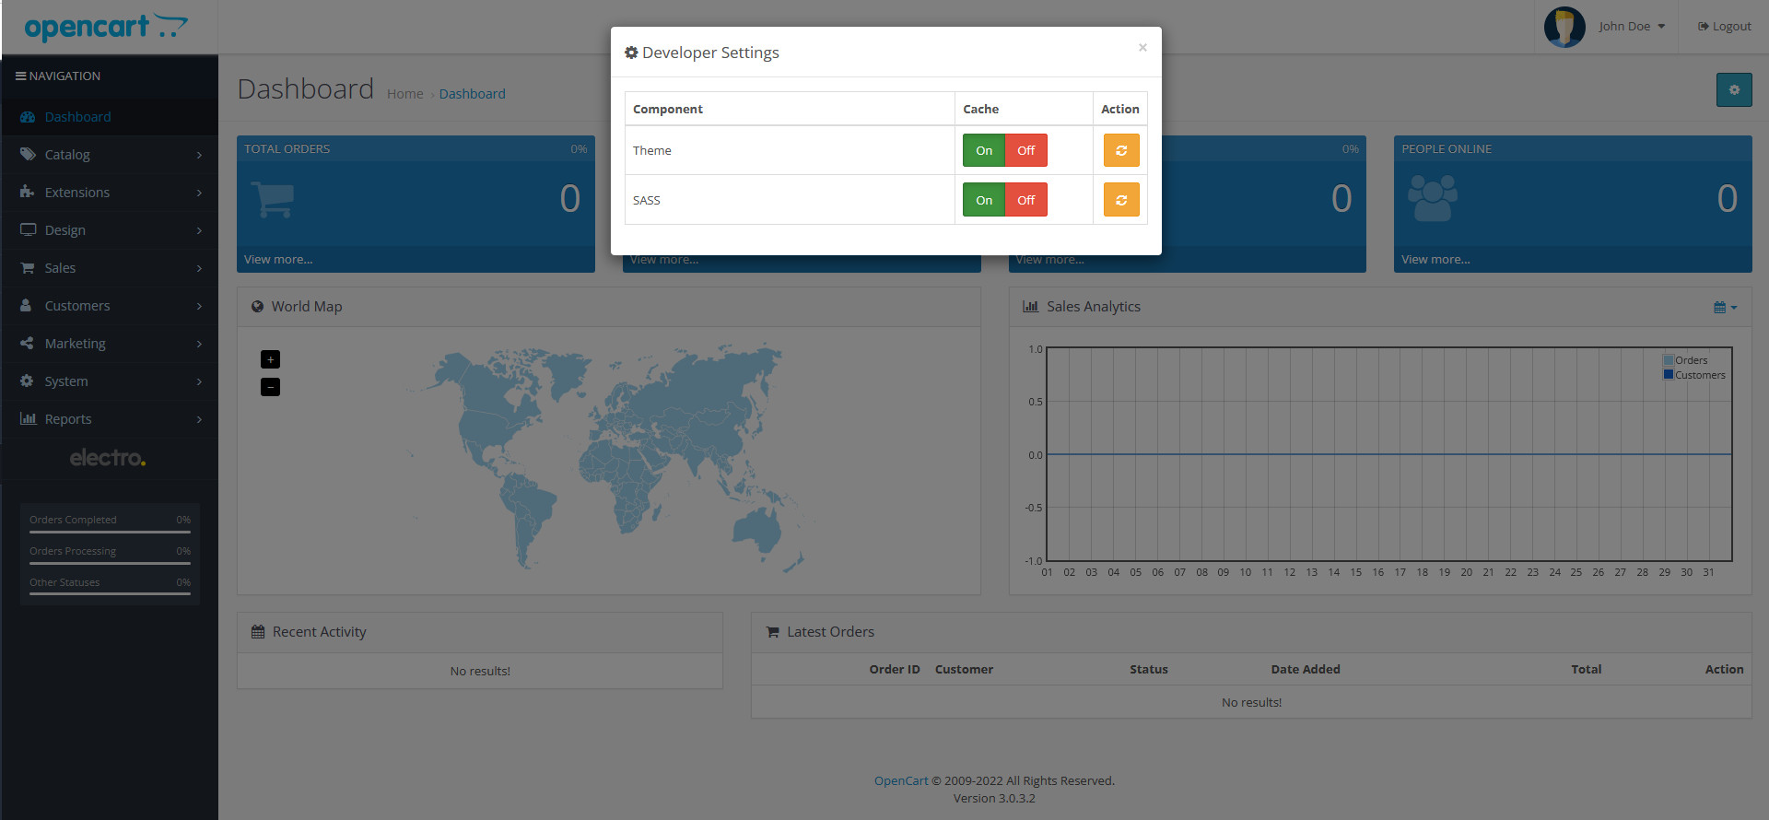Zoom in on the world map
Screen dimensions: 1769x820
[x=270, y=359]
